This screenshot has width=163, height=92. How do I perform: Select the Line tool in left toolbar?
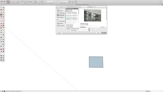[x=1, y=13]
